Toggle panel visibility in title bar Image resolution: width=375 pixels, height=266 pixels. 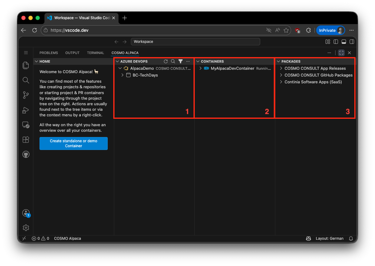pos(344,42)
